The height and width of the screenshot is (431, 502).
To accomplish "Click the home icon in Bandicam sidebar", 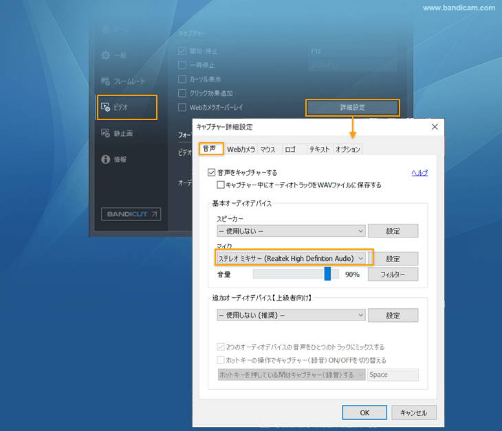I will click(106, 30).
